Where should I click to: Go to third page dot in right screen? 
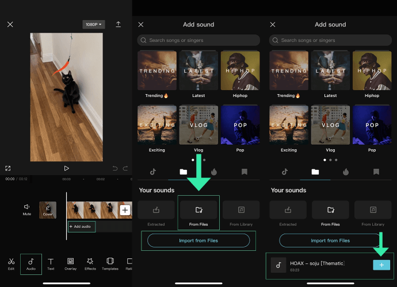336,160
